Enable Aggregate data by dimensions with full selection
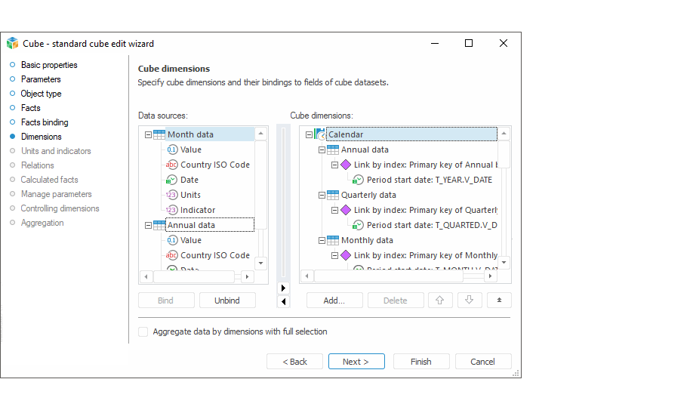The image size is (693, 410). (143, 331)
